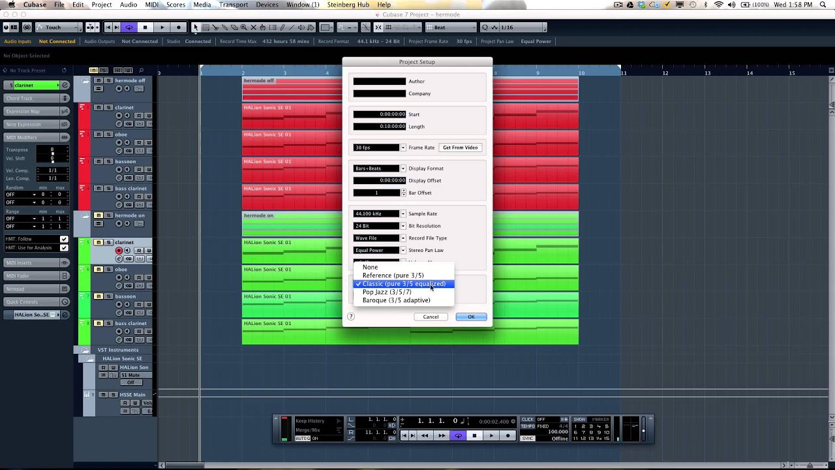Viewport: 835px width, 470px height.
Task: Uncheck HMT: Follow checkbox
Action: [x=64, y=239]
